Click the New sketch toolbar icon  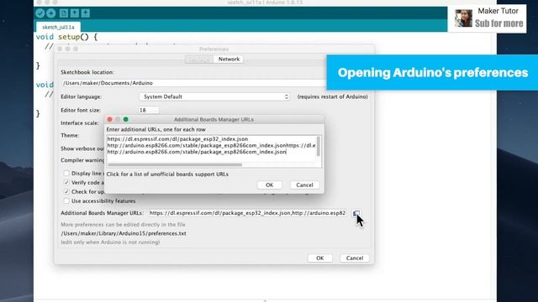[x=64, y=13]
